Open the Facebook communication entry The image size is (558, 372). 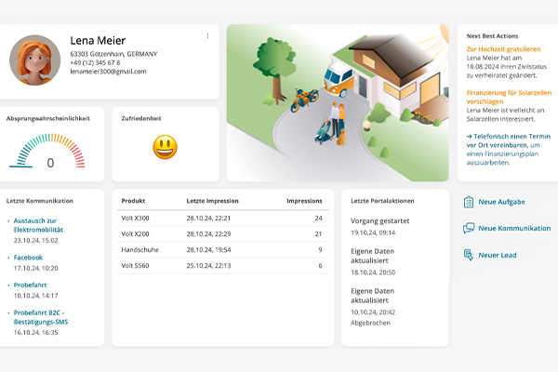[x=28, y=258]
